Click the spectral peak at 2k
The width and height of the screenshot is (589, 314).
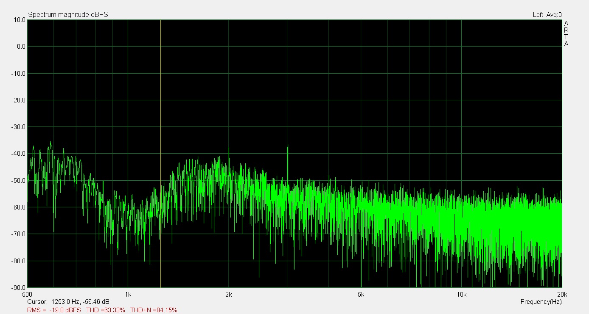pyautogui.click(x=229, y=149)
